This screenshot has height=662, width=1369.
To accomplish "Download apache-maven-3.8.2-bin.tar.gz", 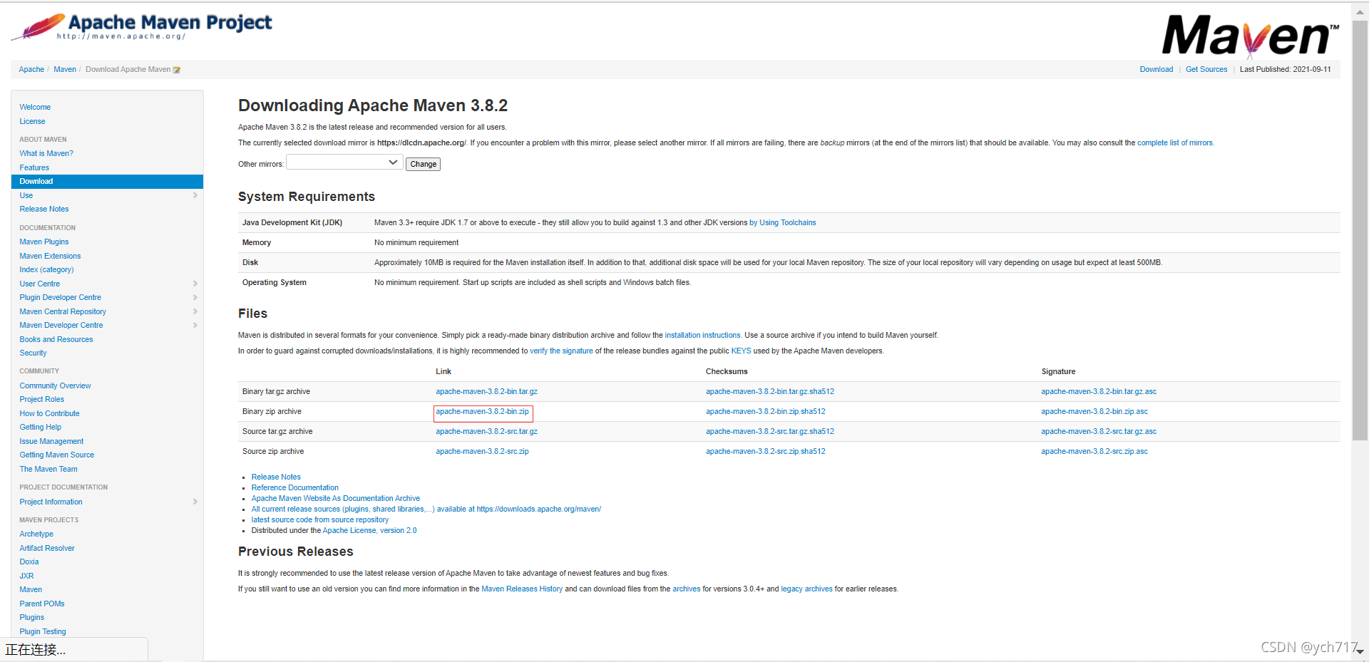I will point(486,391).
